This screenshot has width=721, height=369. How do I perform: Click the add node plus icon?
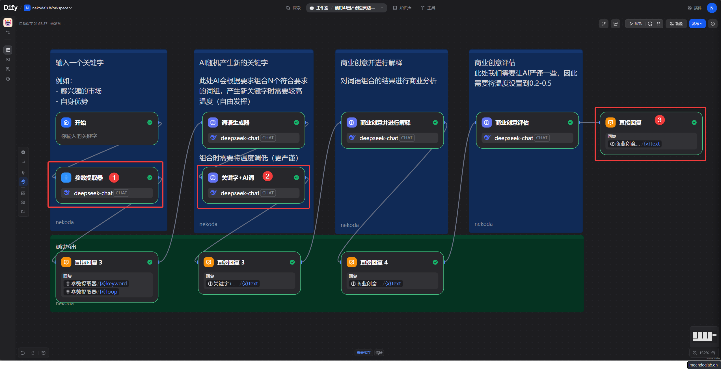23,152
